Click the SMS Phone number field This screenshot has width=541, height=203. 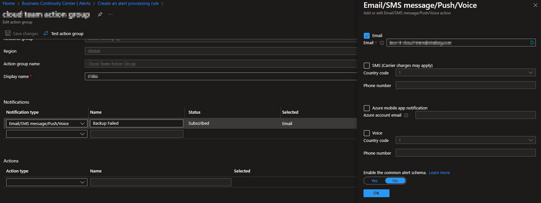(x=466, y=85)
